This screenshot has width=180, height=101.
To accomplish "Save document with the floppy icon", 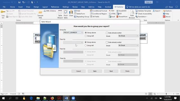I will point(19,2).
